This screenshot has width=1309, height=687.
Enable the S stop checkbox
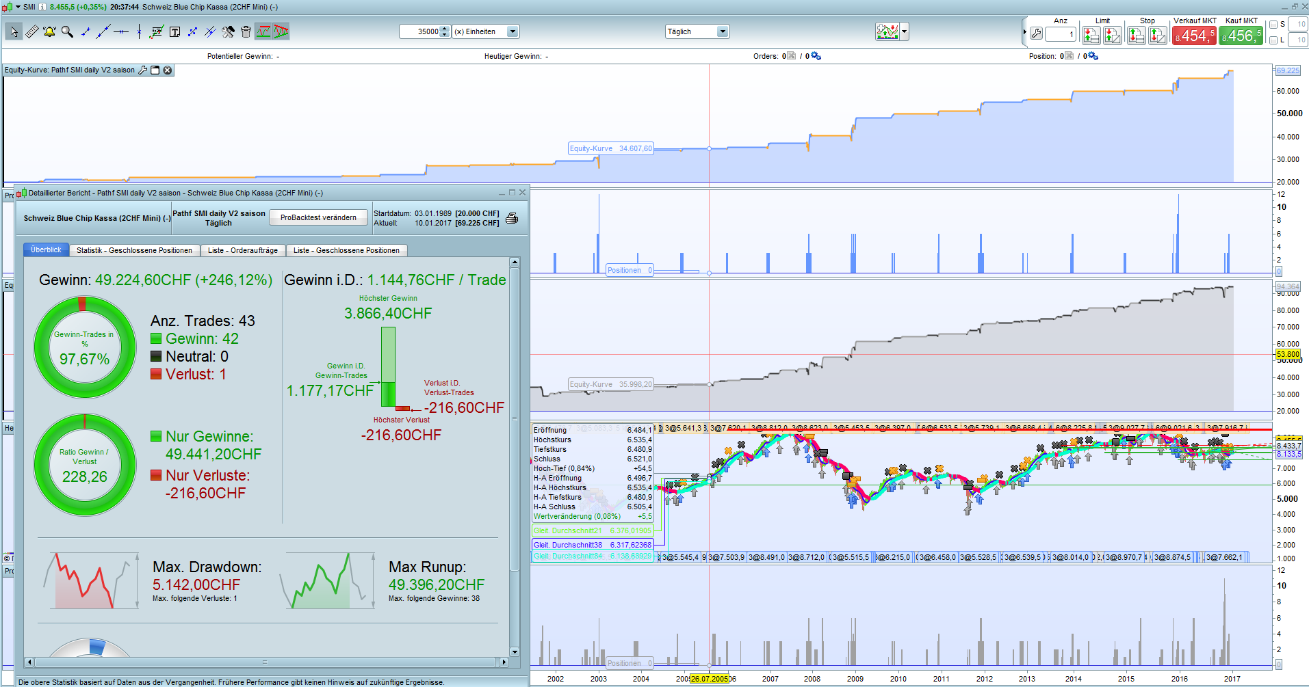point(1273,24)
